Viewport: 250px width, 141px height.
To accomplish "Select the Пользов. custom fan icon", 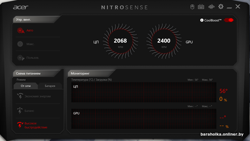I will [21, 58].
